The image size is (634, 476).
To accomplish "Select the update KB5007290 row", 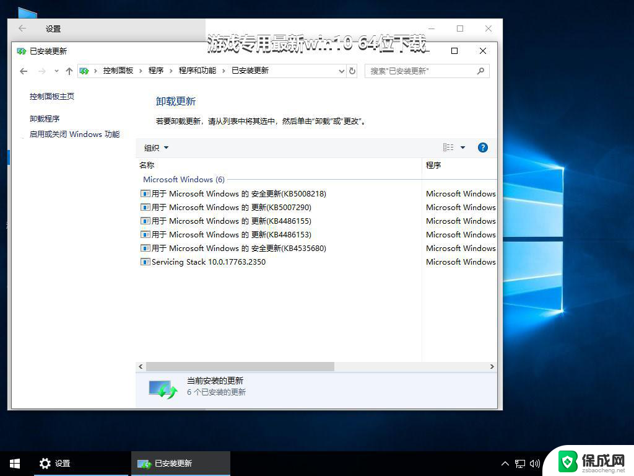I will [x=318, y=207].
